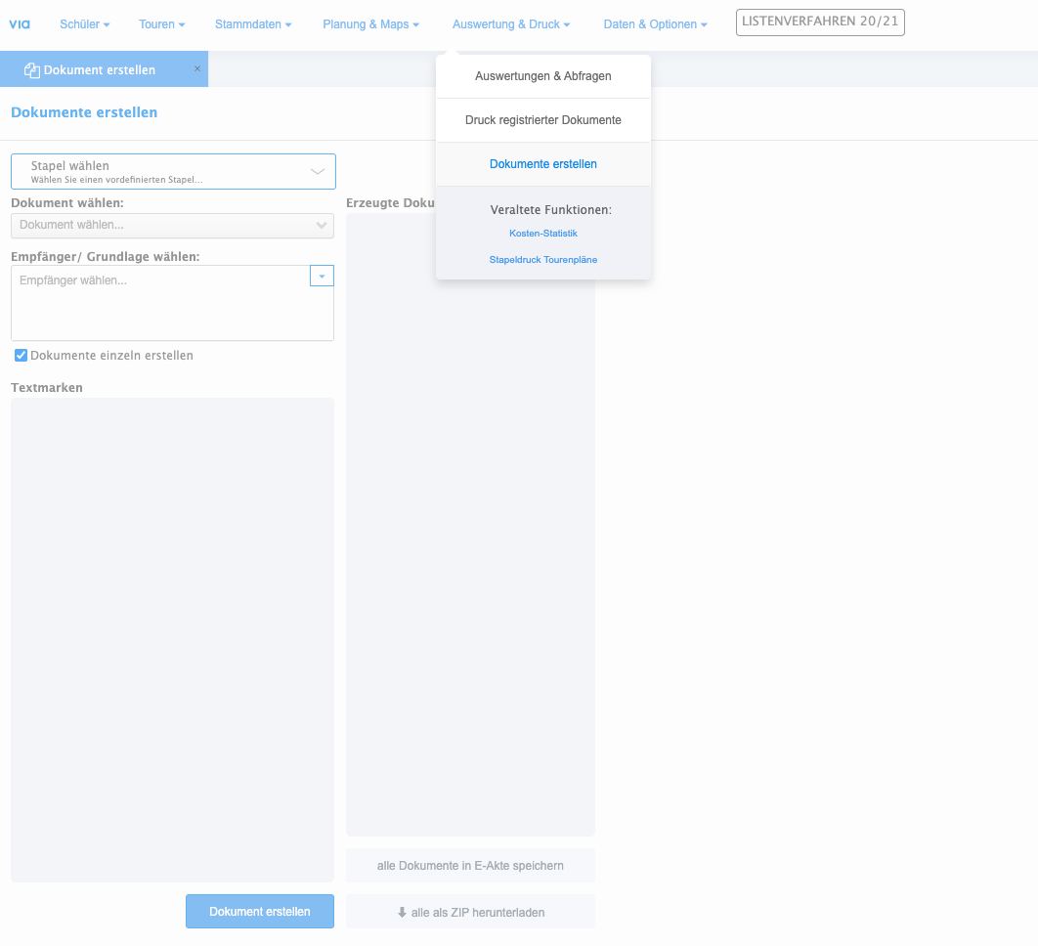Close the Dokument erstellen tab
This screenshot has width=1038, height=946.
pos(197,69)
